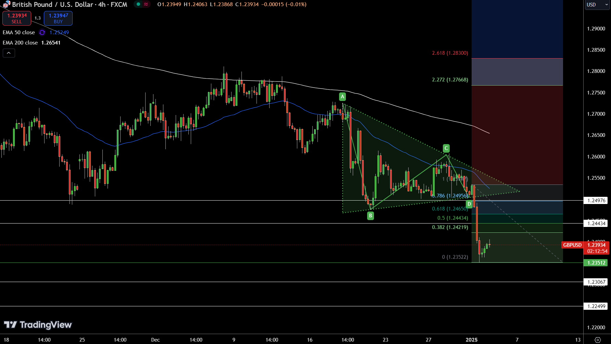
Task: Click the 0.382 (1.24219) Fibonacci label
Action: [x=450, y=227]
